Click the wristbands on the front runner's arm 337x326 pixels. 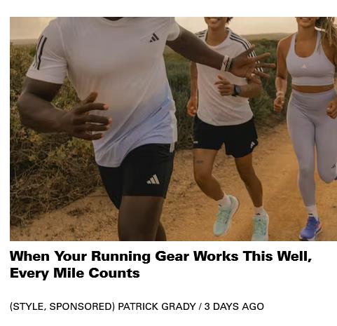226,63
